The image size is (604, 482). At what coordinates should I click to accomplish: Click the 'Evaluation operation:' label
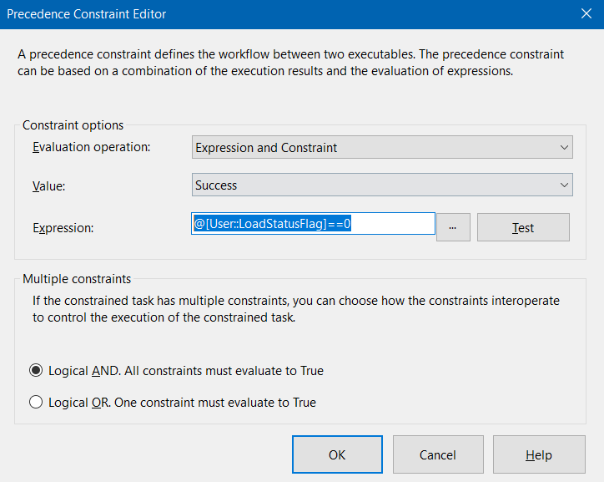tap(91, 147)
